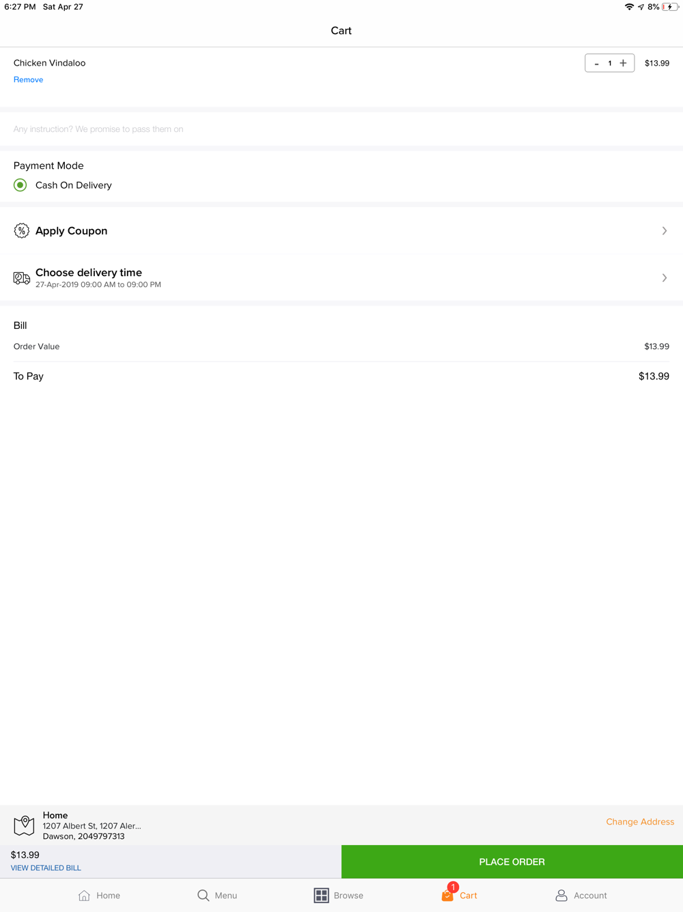Open the Choose delivery time row
The width and height of the screenshot is (683, 912).
[x=341, y=278]
